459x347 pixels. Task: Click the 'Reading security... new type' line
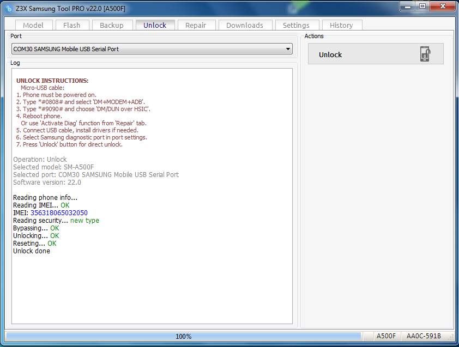[56, 221]
